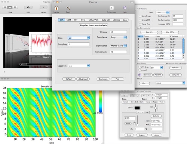Image resolution: width=187 pixels, height=144 pixels.
Task: Click the No. column sort header
Action: tap(140, 36)
